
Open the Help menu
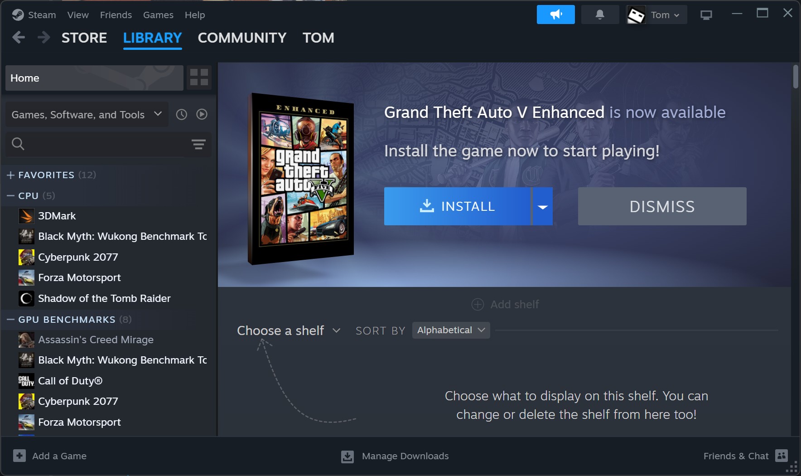(195, 15)
